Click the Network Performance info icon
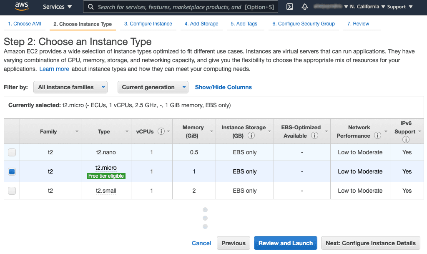This screenshot has width=427, height=254. [378, 135]
